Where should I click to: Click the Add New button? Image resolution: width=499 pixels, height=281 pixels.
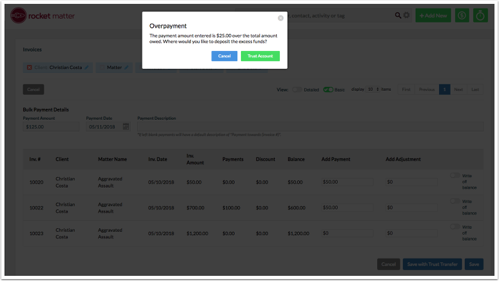(433, 15)
